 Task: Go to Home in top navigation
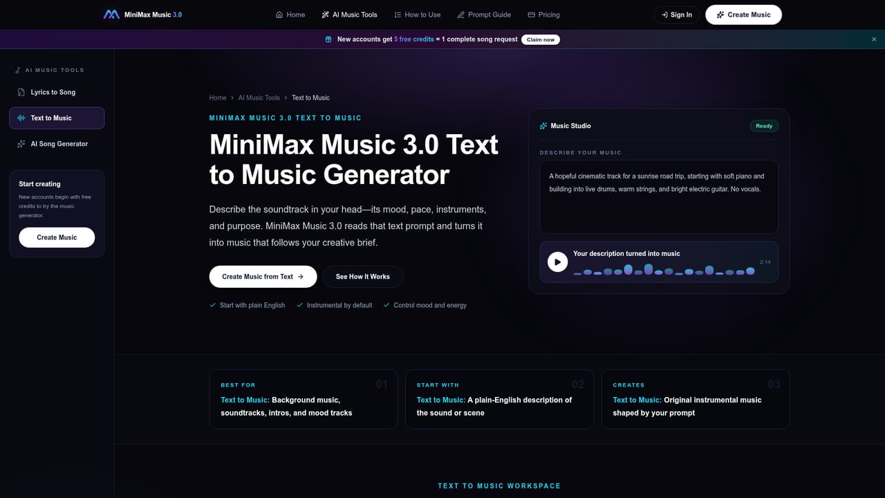(x=290, y=15)
